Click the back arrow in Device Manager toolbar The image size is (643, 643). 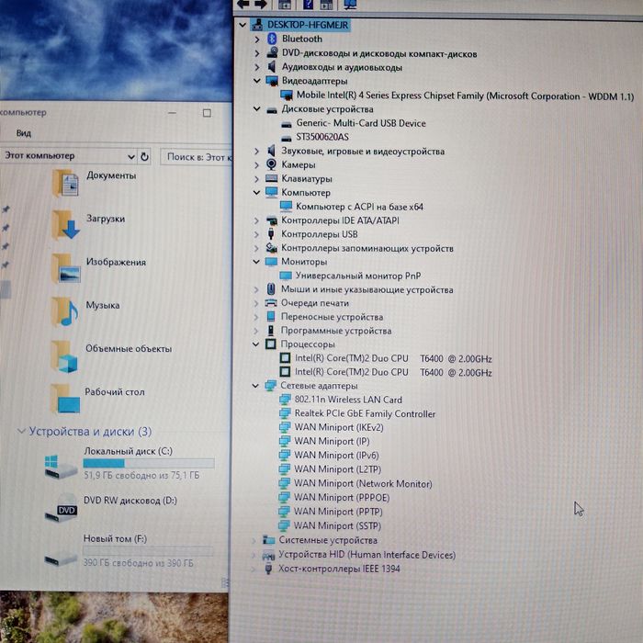[x=243, y=4]
